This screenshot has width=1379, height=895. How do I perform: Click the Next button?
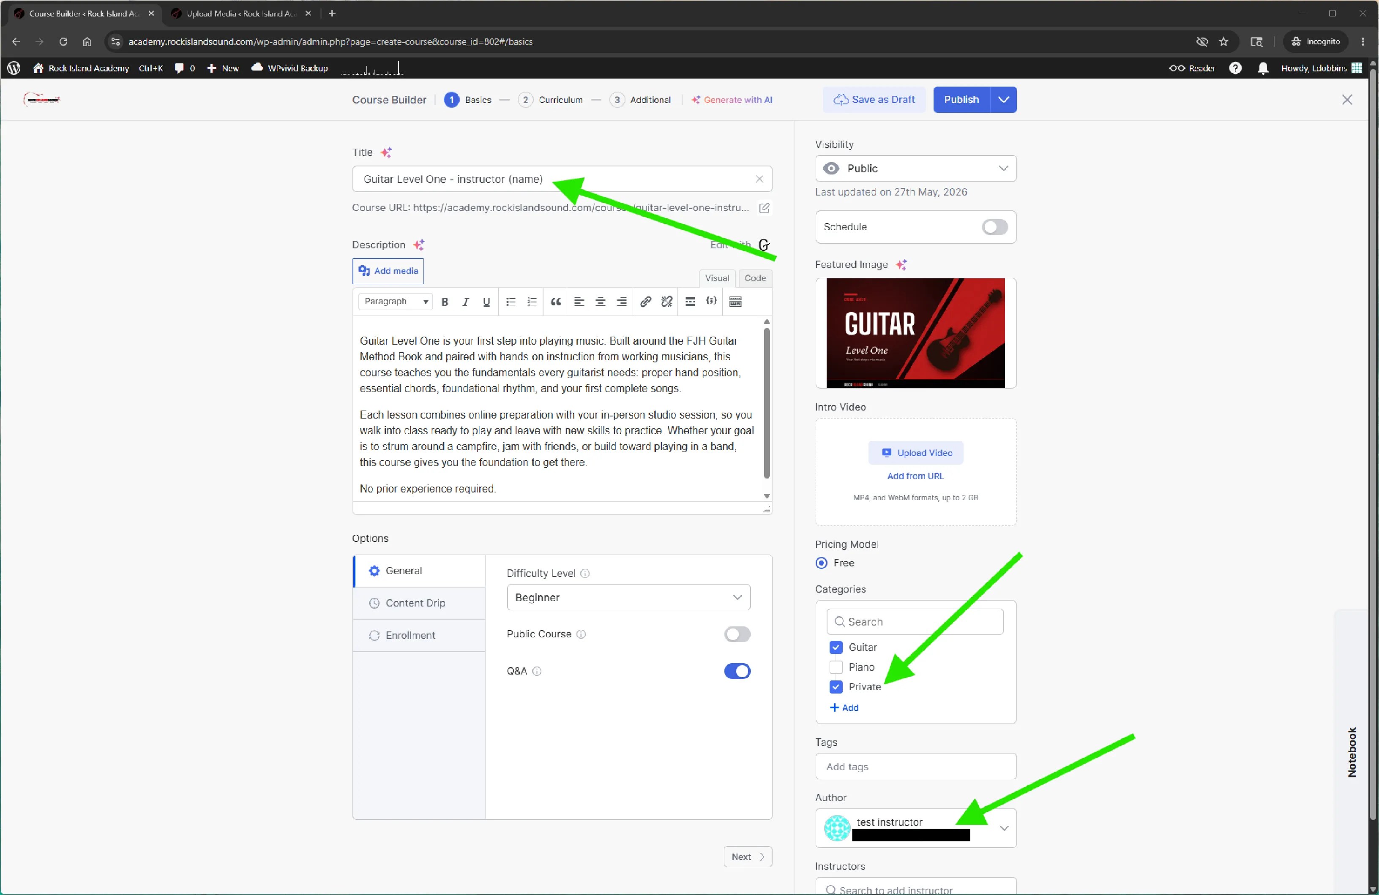tap(748, 857)
